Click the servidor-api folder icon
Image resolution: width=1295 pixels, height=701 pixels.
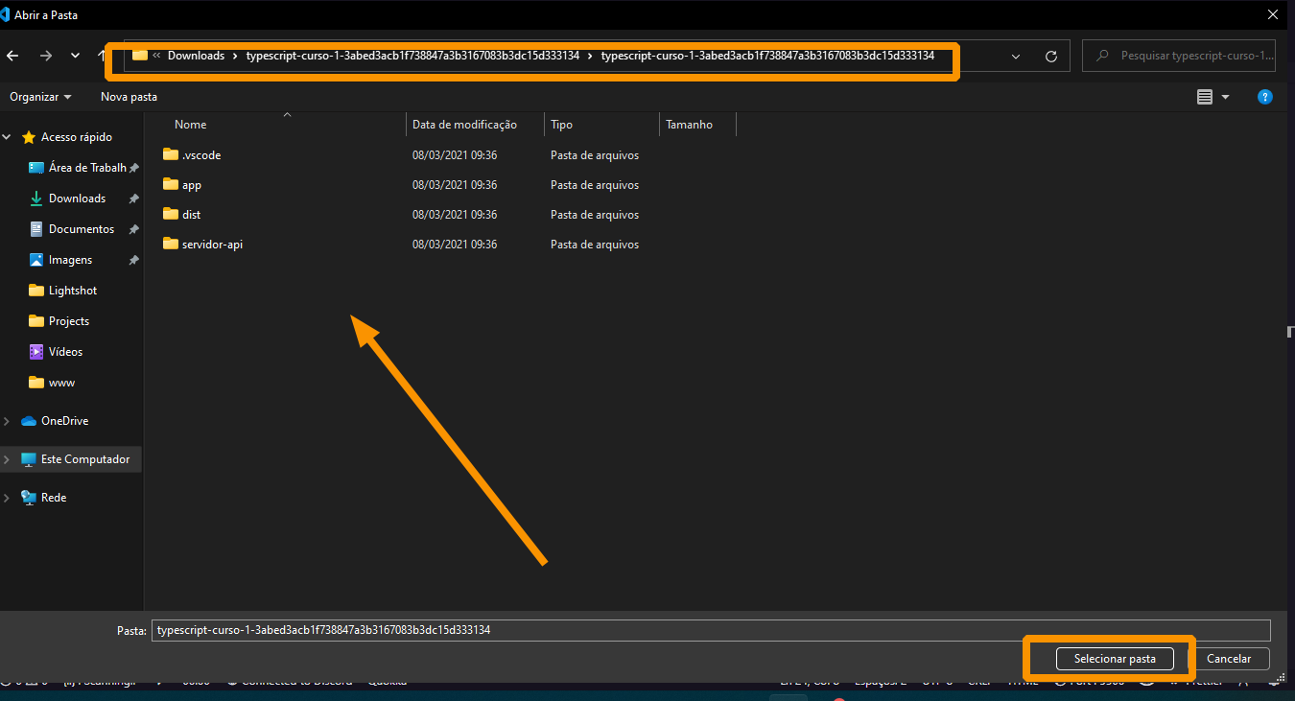(171, 244)
